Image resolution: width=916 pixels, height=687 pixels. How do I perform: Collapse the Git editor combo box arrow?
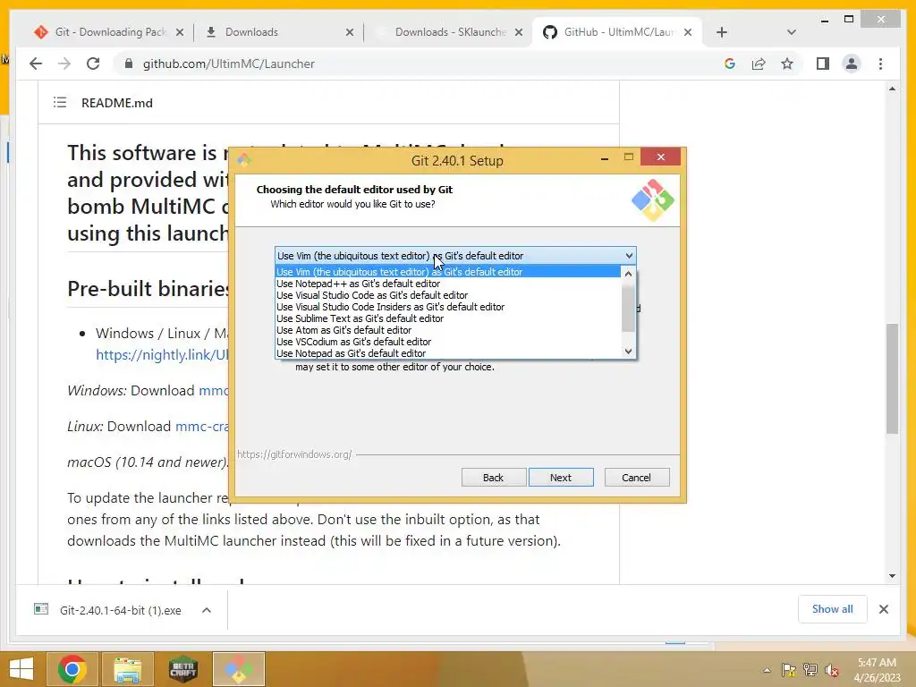pyautogui.click(x=629, y=256)
